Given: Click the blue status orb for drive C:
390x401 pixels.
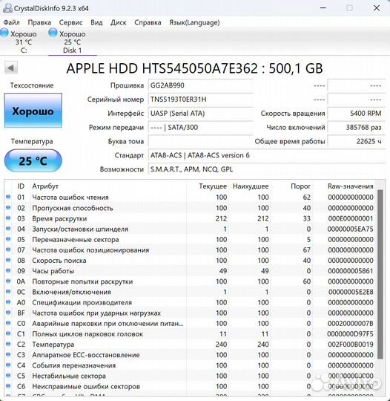Looking at the screenshot, I should (4, 33).
